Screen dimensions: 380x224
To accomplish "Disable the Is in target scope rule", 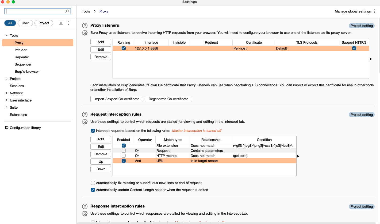I will click(x=124, y=161).
